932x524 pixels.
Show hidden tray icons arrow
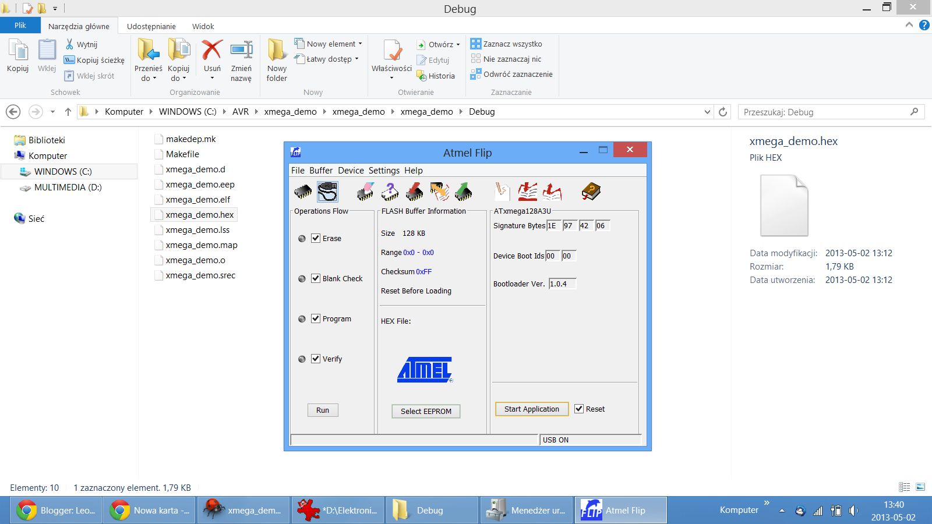(x=782, y=511)
